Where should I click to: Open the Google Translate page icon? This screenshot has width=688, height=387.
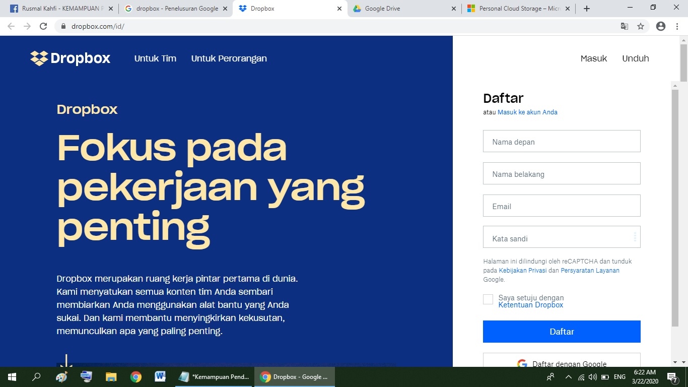pyautogui.click(x=625, y=26)
